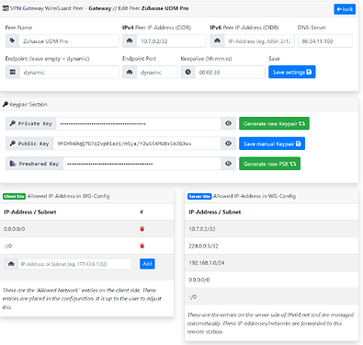Toggle Public Key visibility eye icon
363x345 pixels.
[x=228, y=144]
